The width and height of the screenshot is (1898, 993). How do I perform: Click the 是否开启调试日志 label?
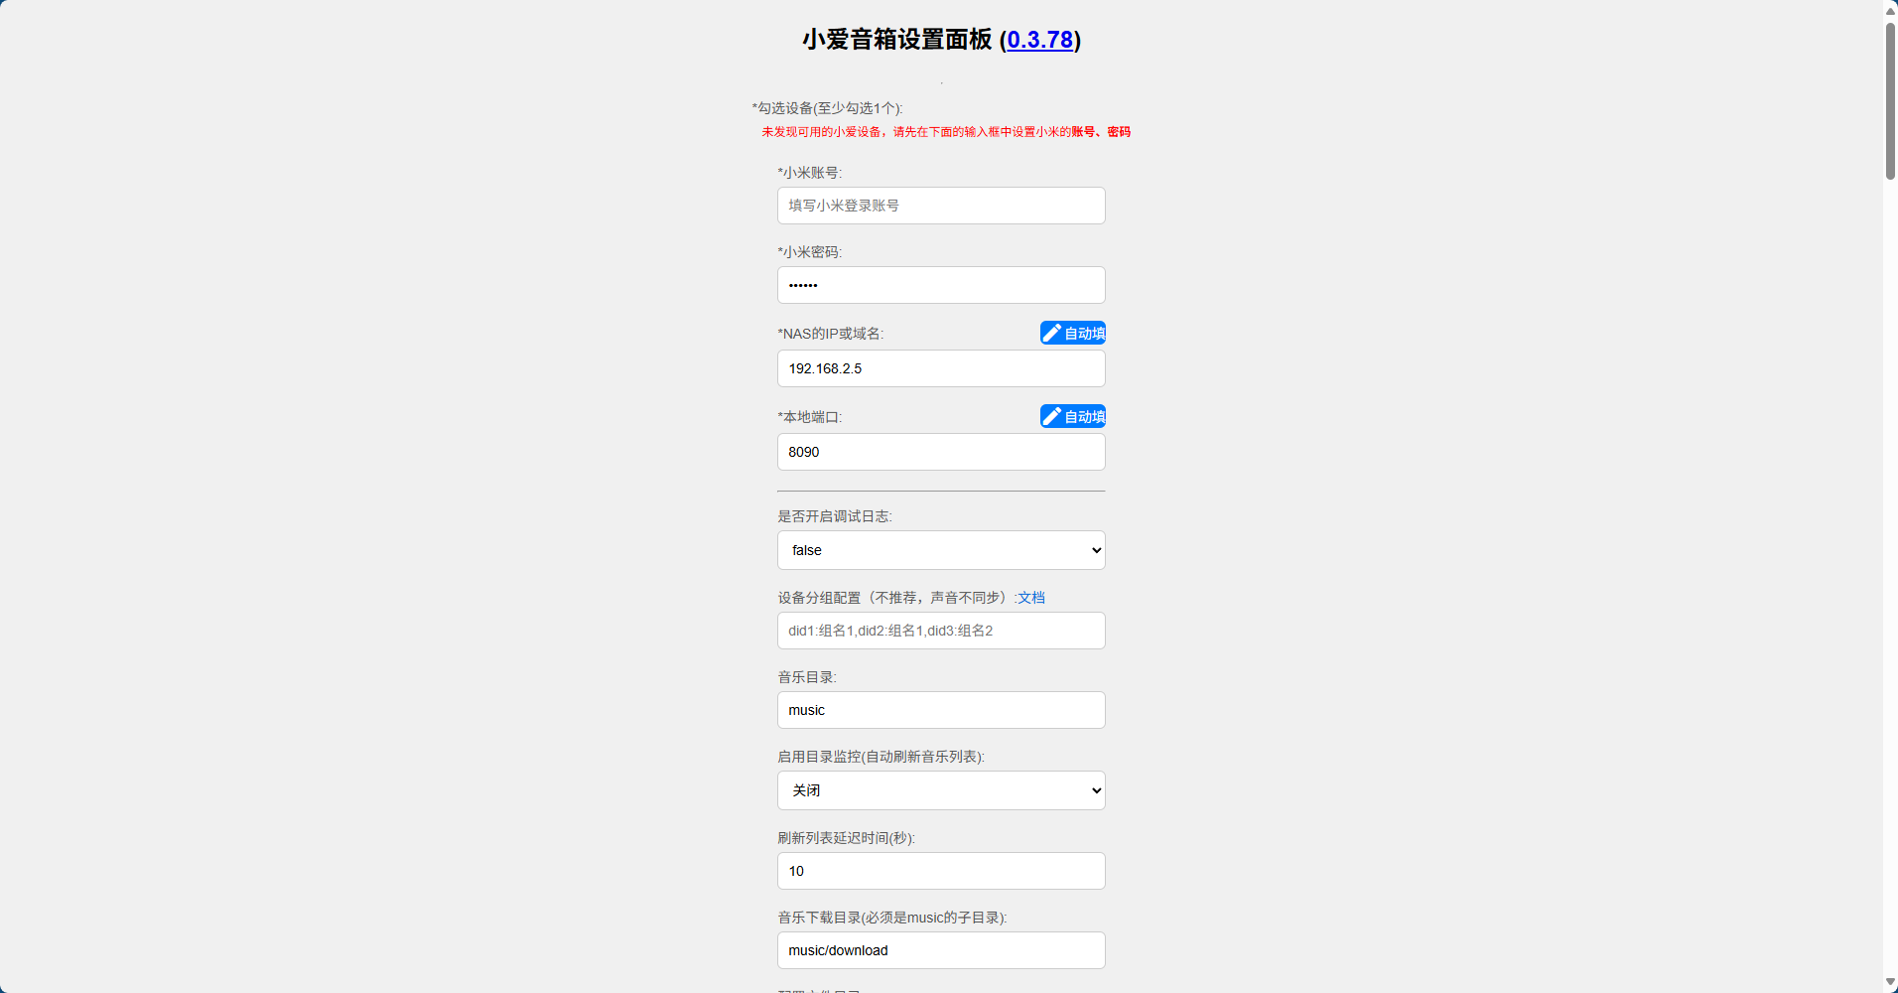click(x=835, y=516)
